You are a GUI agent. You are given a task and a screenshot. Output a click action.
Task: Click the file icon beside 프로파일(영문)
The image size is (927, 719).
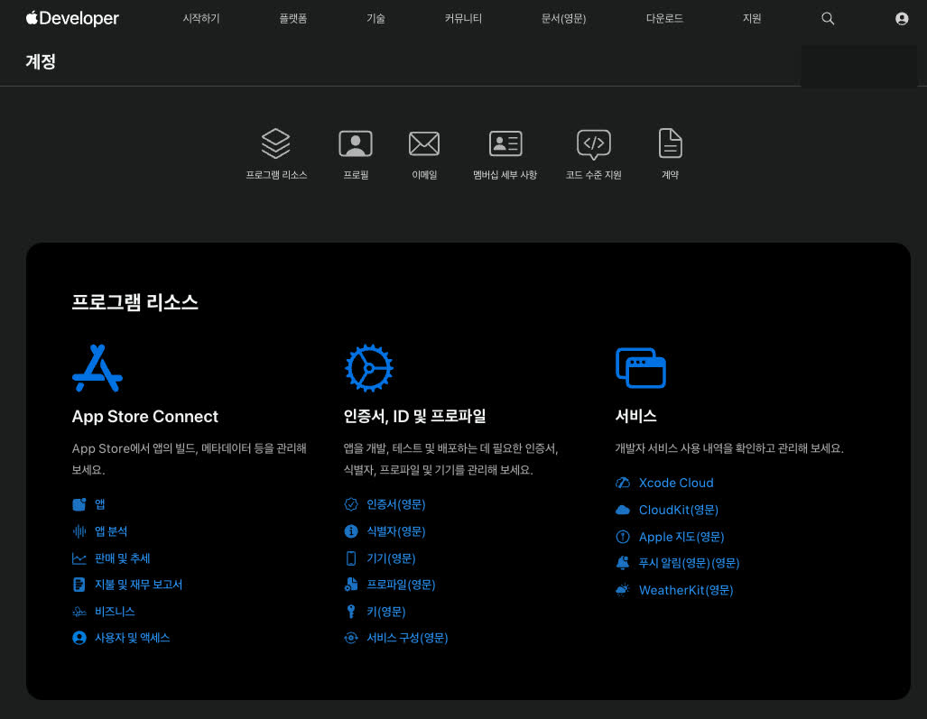tap(351, 585)
